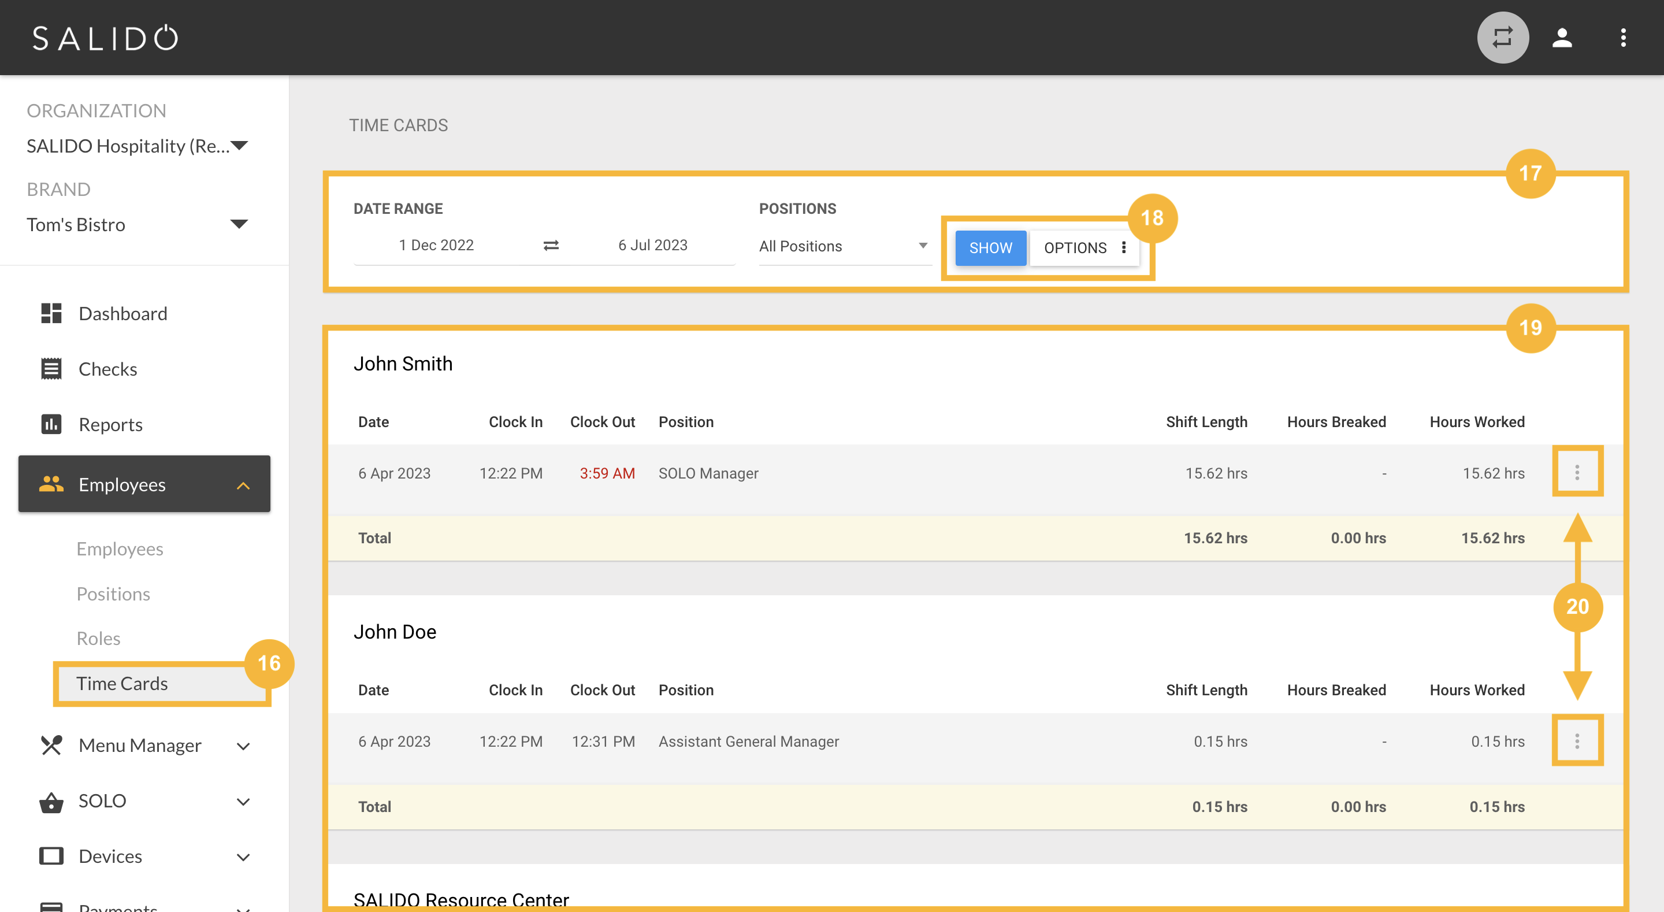The height and width of the screenshot is (912, 1664).
Task: Click the Employees people icon
Action: (51, 484)
